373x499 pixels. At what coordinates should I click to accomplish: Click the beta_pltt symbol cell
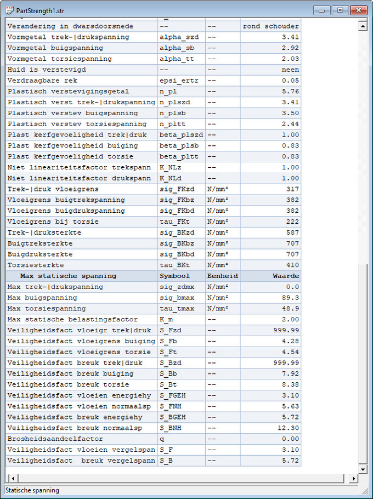182,156
